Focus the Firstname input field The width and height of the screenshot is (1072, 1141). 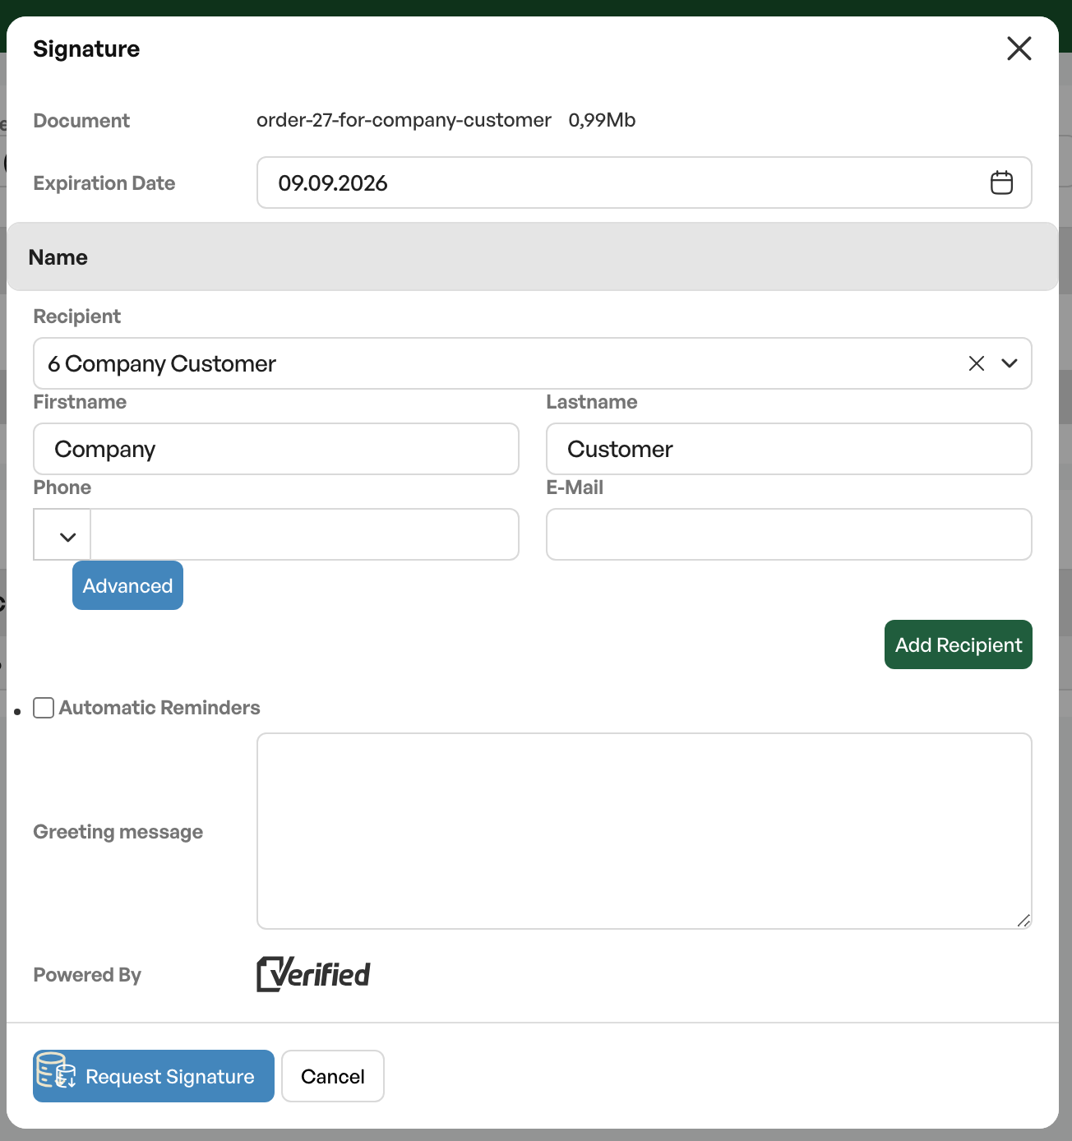coord(276,449)
